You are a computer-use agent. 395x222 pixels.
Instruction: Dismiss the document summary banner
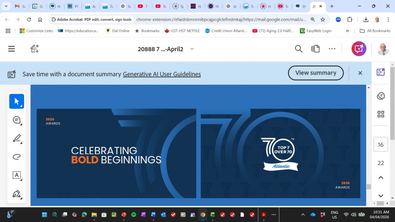360,73
